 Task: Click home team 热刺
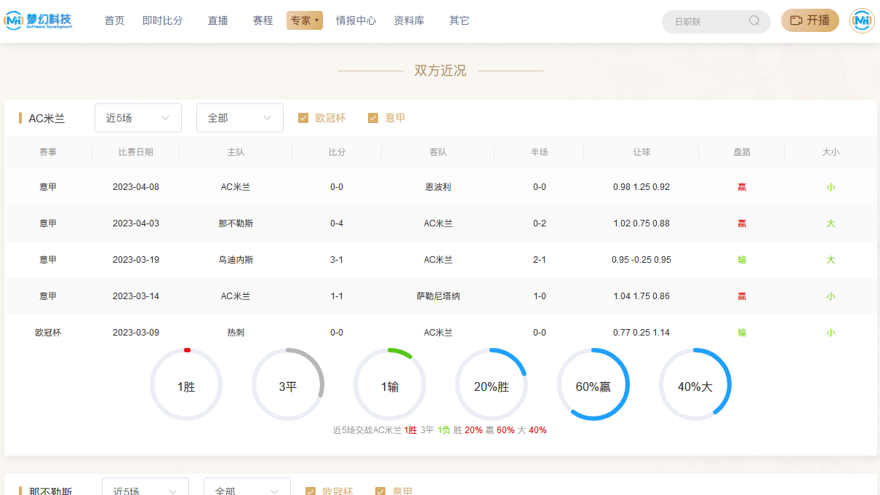point(236,333)
